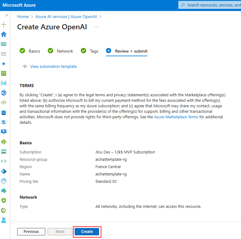Open All resources green grid icon
This screenshot has width=241, height=239.
point(4,73)
